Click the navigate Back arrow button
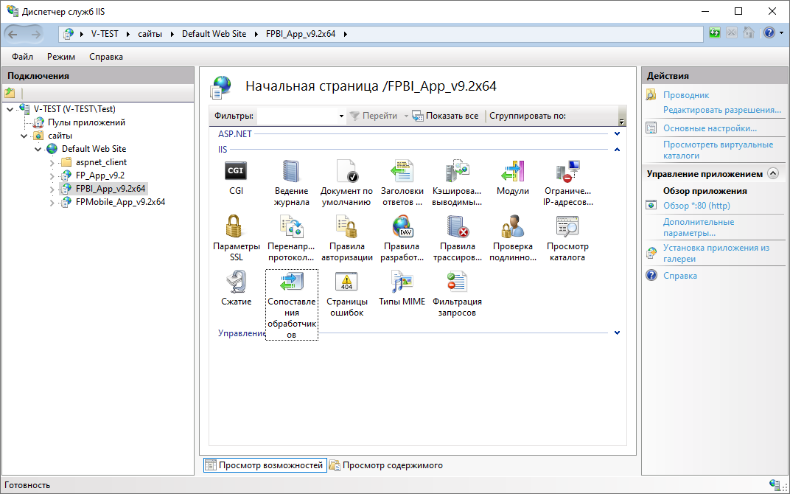This screenshot has width=790, height=494. (x=13, y=34)
